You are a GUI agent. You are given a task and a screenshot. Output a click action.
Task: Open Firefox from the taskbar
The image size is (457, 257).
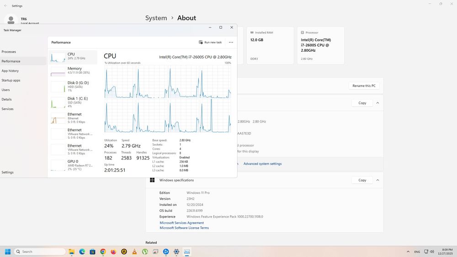pos(113,252)
